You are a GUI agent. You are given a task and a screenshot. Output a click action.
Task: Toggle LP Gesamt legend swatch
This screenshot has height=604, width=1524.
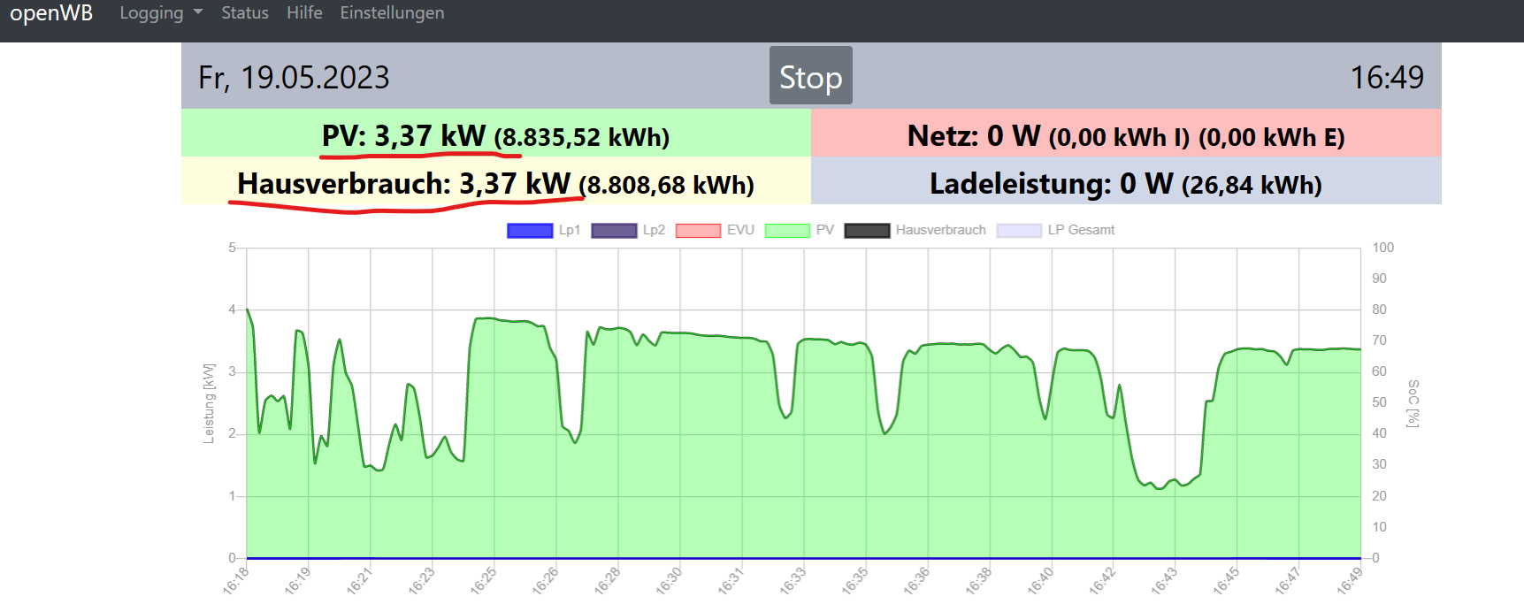1019,231
